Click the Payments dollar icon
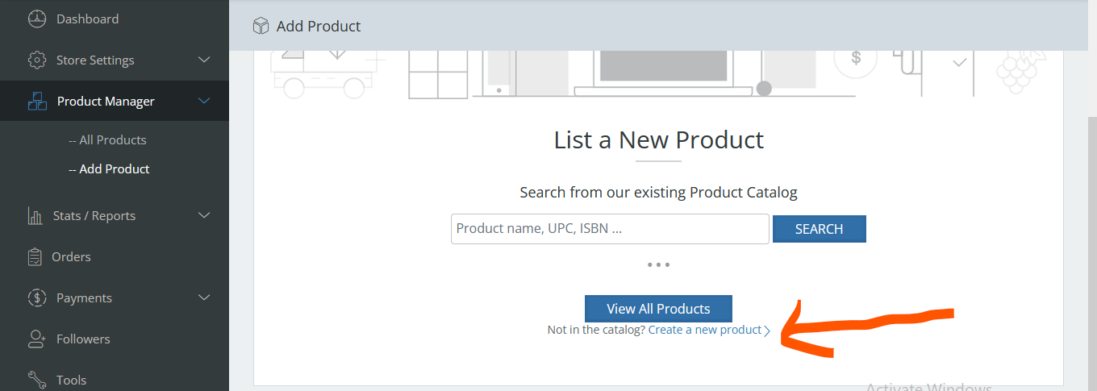The height and width of the screenshot is (391, 1097). [x=37, y=298]
